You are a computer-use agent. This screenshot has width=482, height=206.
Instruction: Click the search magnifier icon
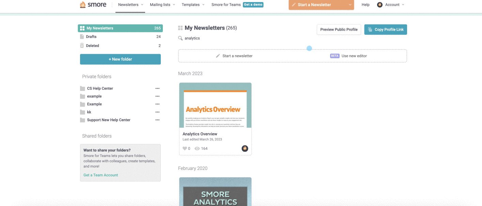(181, 38)
